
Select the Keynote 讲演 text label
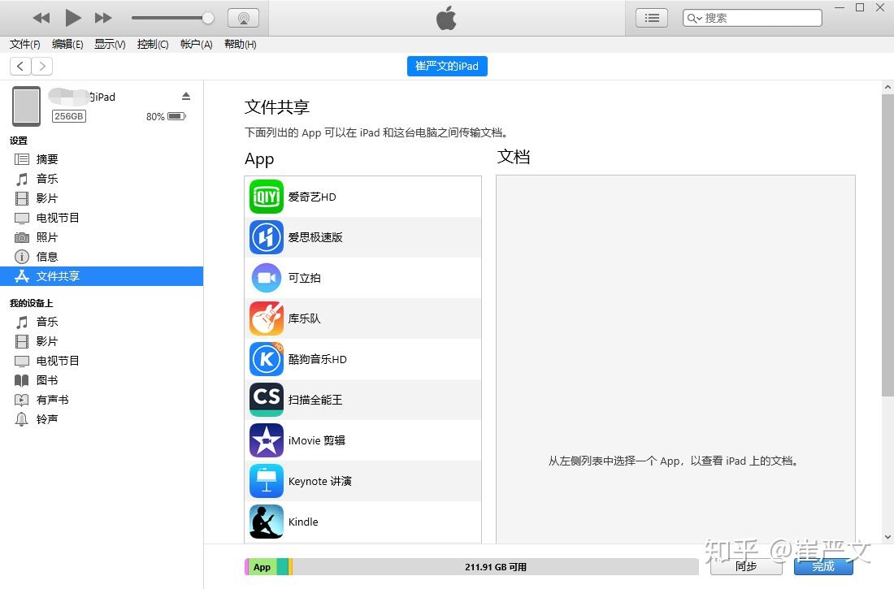[x=320, y=481]
